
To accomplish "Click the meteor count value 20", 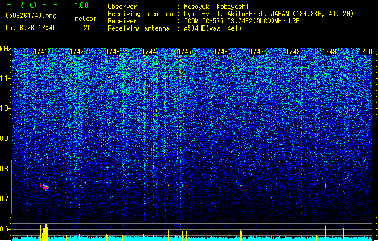I will tap(87, 28).
